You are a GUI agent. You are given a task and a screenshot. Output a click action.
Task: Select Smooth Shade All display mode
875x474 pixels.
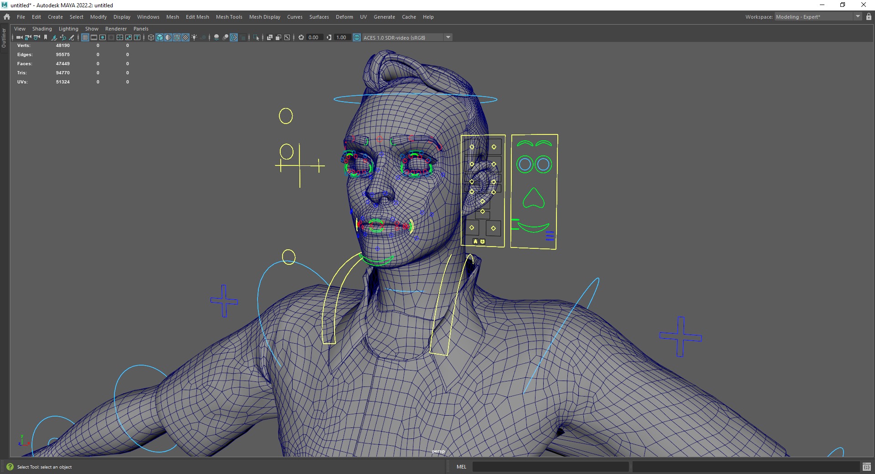(x=160, y=37)
